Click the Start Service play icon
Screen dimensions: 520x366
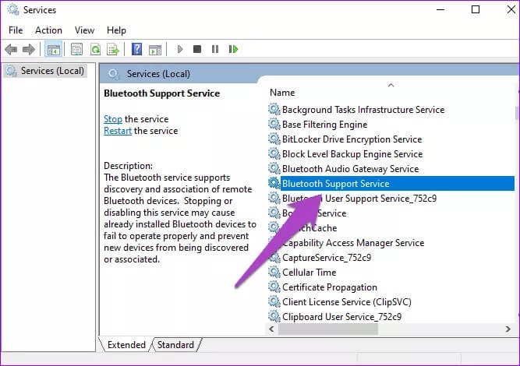point(180,49)
